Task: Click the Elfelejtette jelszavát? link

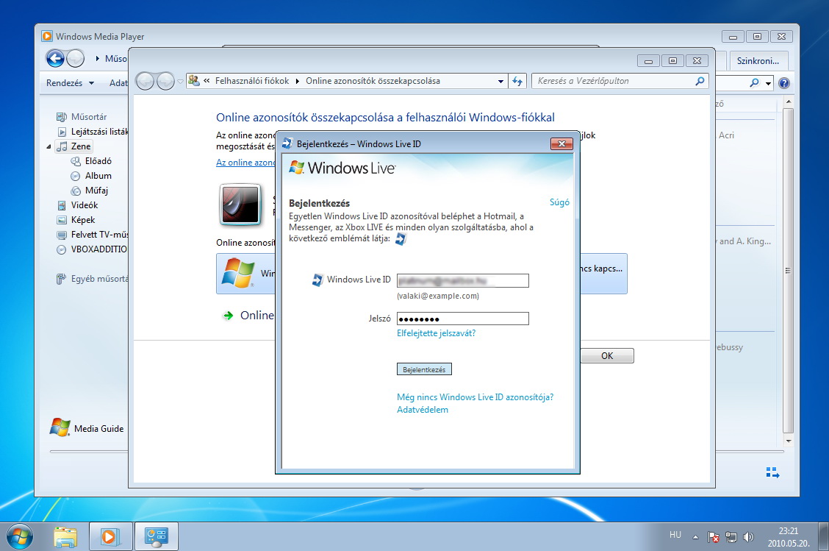Action: pyautogui.click(x=436, y=333)
